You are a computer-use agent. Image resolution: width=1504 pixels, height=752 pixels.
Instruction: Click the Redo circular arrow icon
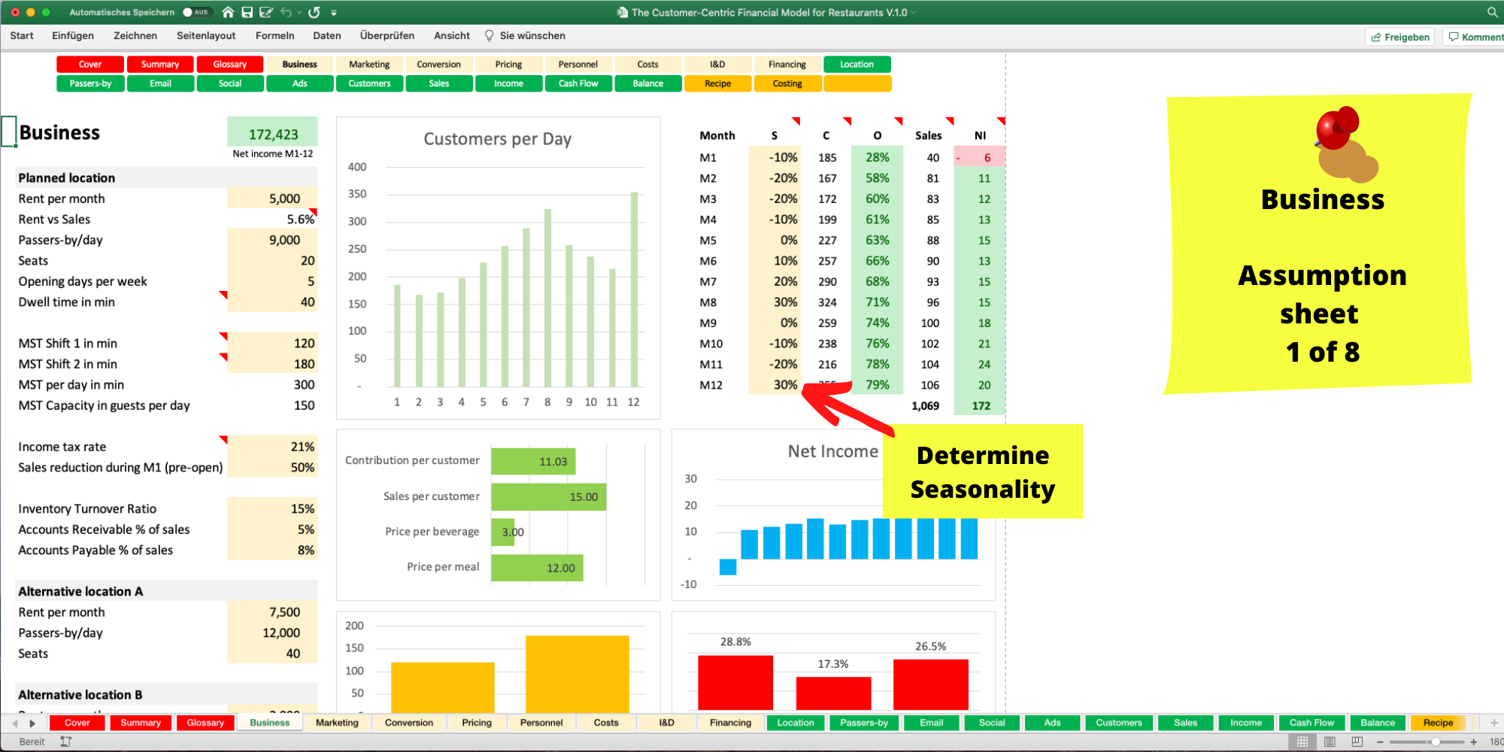(314, 12)
